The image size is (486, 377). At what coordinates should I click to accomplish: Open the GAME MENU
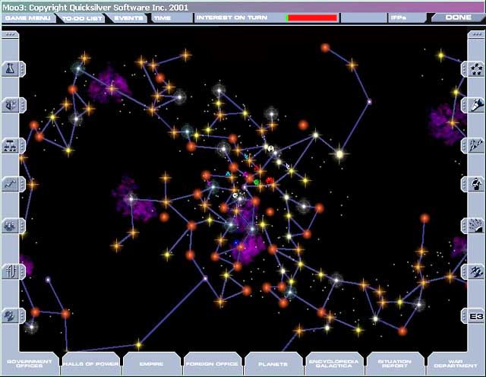pos(28,18)
